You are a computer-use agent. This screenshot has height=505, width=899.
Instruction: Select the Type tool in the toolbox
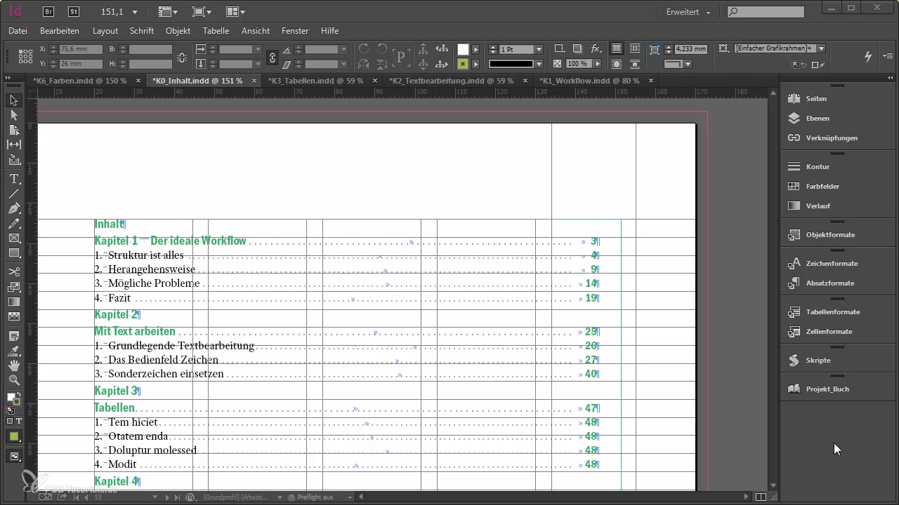point(13,179)
